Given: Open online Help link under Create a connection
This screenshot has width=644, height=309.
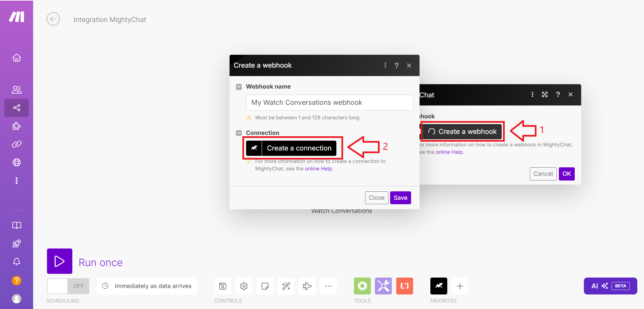Looking at the screenshot, I should coord(318,169).
